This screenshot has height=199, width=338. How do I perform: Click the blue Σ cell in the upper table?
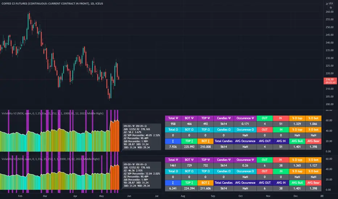tap(173, 141)
